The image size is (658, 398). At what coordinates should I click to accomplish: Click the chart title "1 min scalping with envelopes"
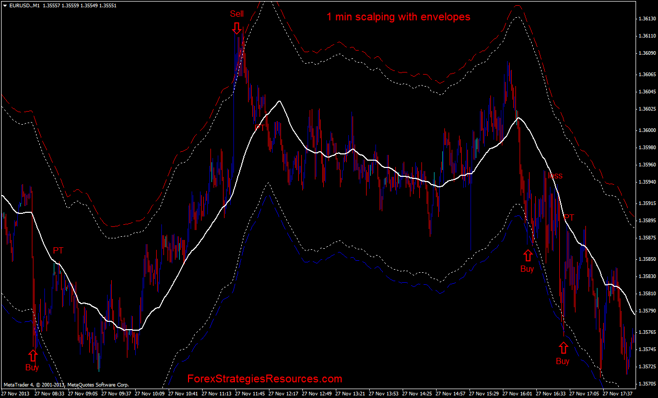pyautogui.click(x=398, y=17)
